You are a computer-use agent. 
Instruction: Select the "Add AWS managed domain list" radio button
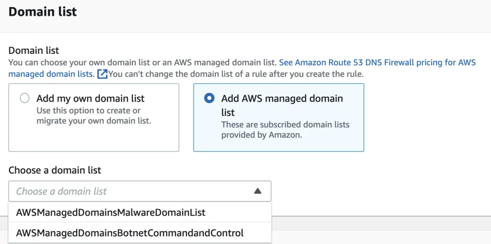click(209, 98)
